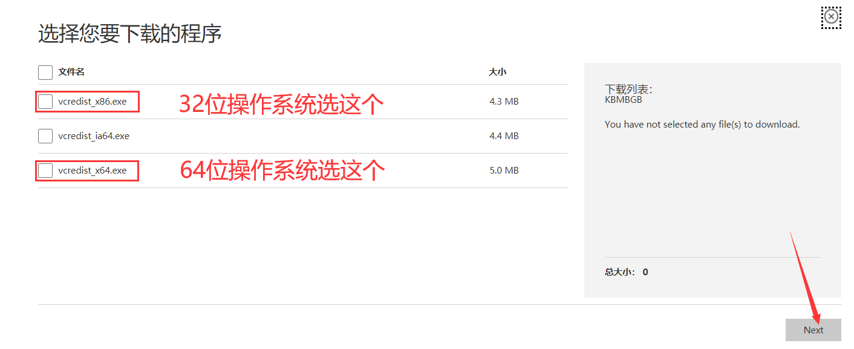Click the 5.0 MB size value

pos(504,171)
